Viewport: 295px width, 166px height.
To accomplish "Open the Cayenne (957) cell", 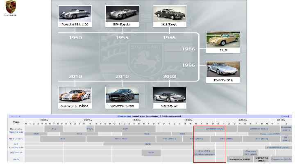I will [261, 159].
